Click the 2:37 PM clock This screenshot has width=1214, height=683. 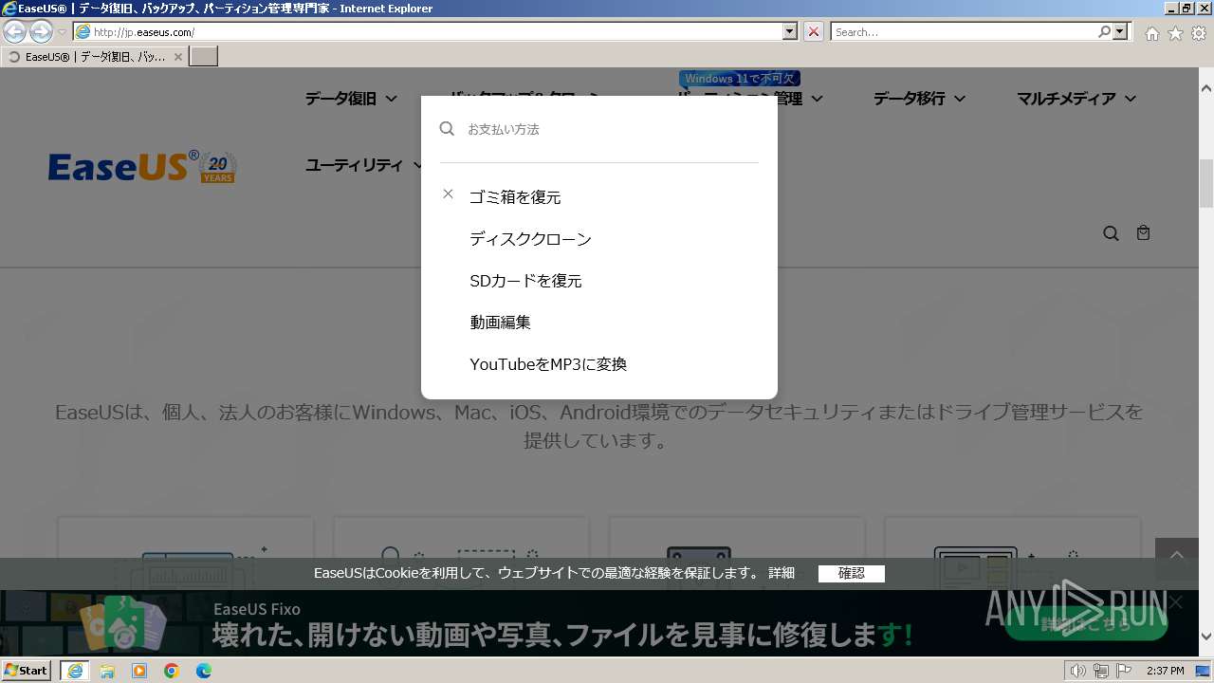pyautogui.click(x=1166, y=671)
